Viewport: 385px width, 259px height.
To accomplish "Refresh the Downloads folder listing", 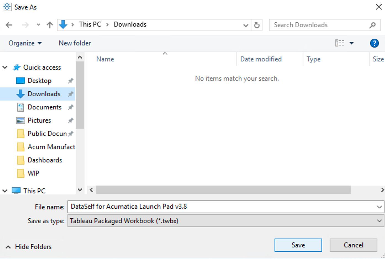I will tap(257, 25).
